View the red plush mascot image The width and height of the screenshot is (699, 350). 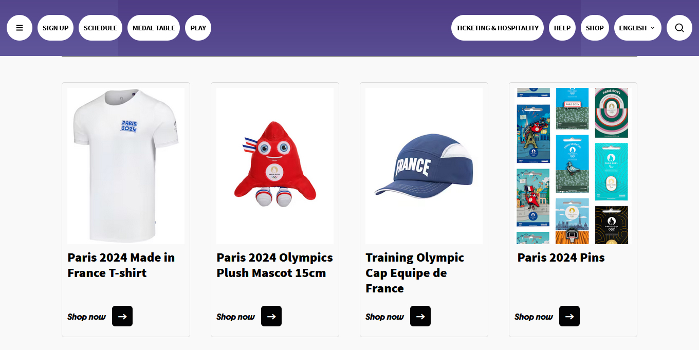[x=275, y=165]
